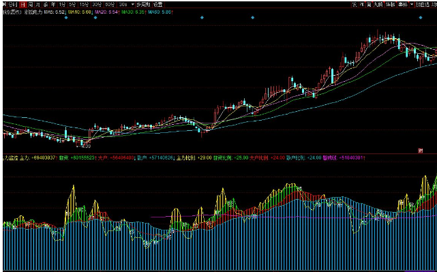
Task: Click the 九转 indicator button
Action: 378,5
